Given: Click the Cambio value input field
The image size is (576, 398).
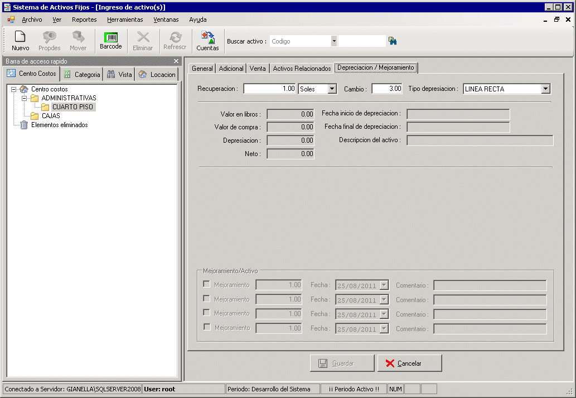Looking at the screenshot, I should point(387,89).
